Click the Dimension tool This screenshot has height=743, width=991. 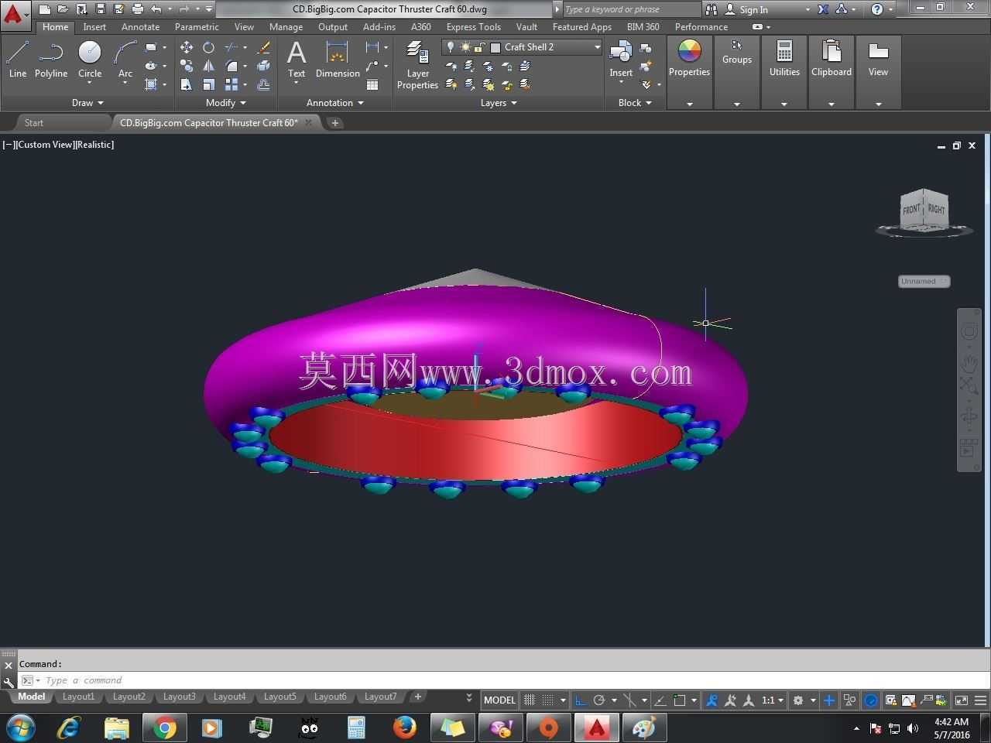point(338,60)
